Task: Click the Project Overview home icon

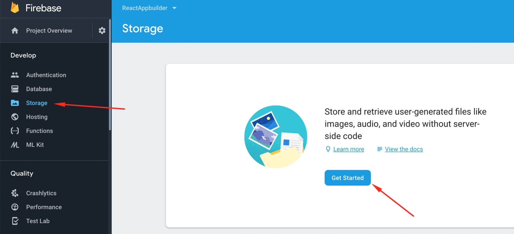Action: [x=15, y=30]
